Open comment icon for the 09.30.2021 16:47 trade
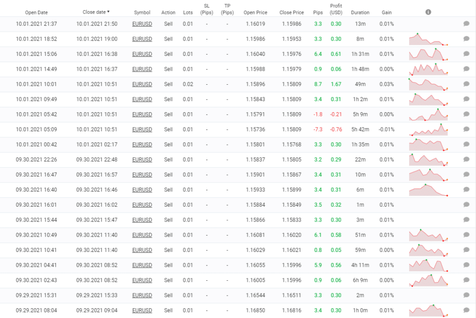Image resolution: width=476 pixels, height=318 pixels. 466,175
